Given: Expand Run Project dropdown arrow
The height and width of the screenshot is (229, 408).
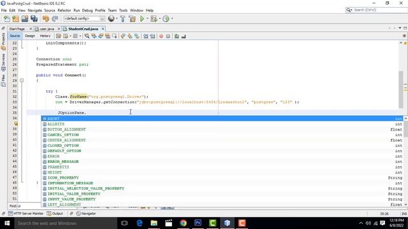Looking at the screenshot, I should (147, 18).
